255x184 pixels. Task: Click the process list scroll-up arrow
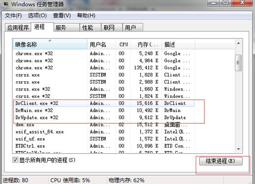[238, 43]
